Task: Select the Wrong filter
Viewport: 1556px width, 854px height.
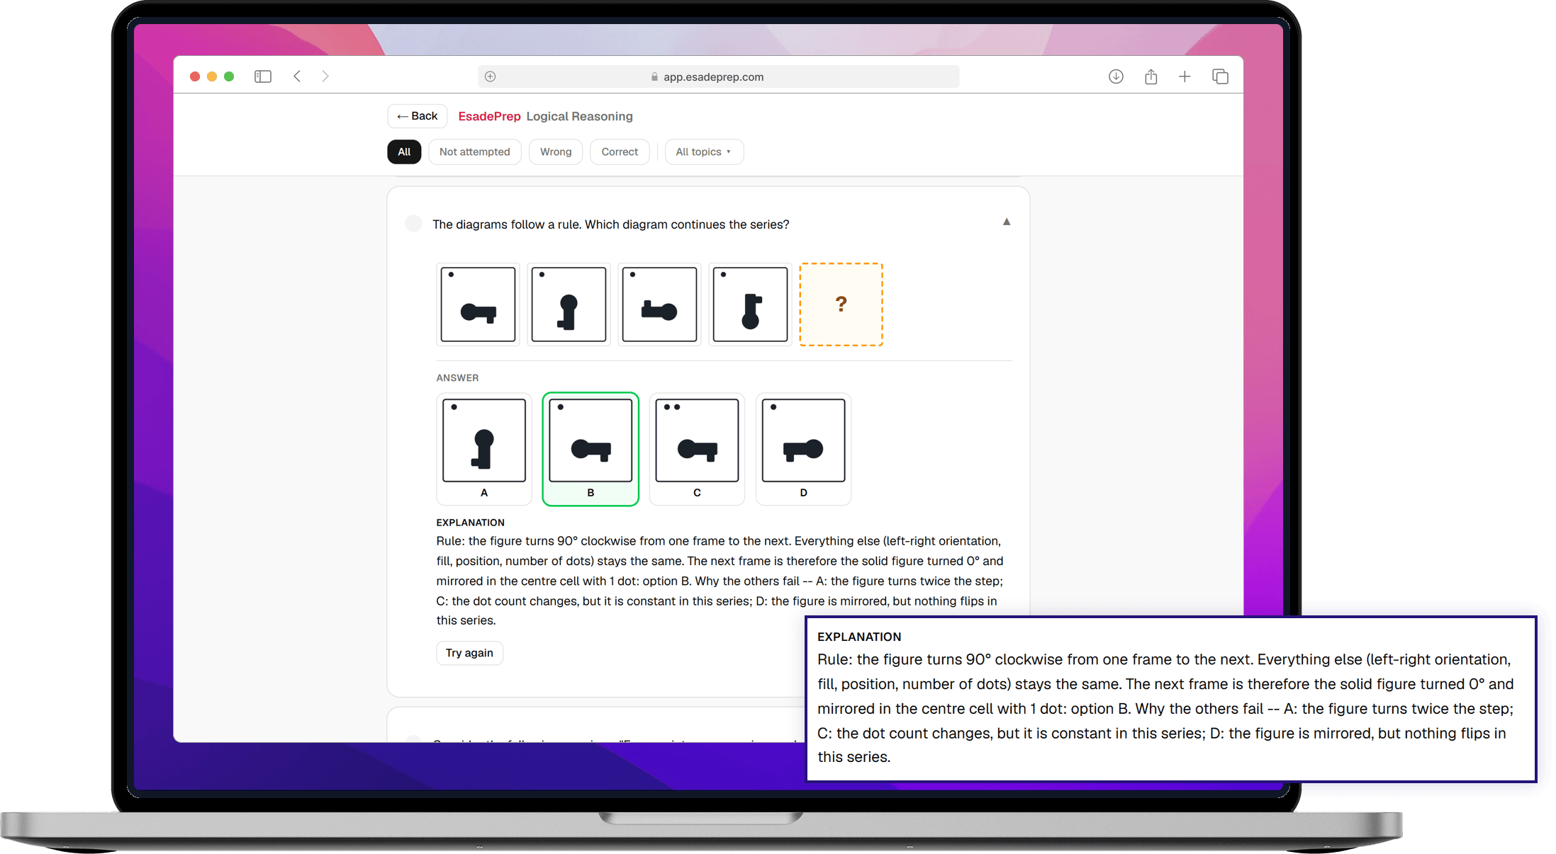Action: (556, 152)
